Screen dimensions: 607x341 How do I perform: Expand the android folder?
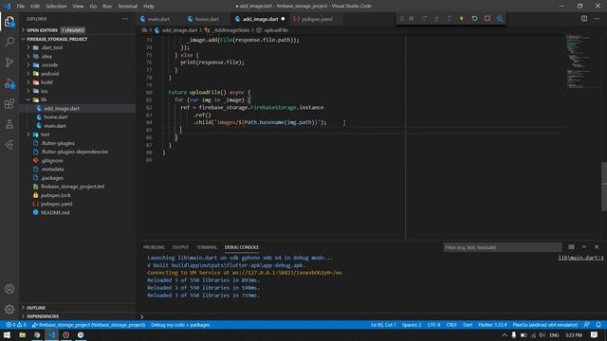28,74
